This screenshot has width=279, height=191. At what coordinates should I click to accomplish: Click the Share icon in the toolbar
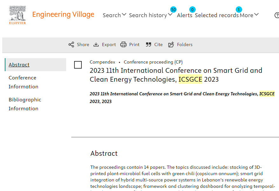coord(71,44)
